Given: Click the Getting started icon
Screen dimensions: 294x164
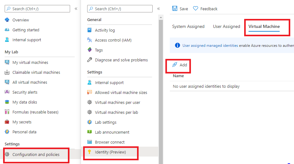Looking at the screenshot, I should pyautogui.click(x=7, y=30).
